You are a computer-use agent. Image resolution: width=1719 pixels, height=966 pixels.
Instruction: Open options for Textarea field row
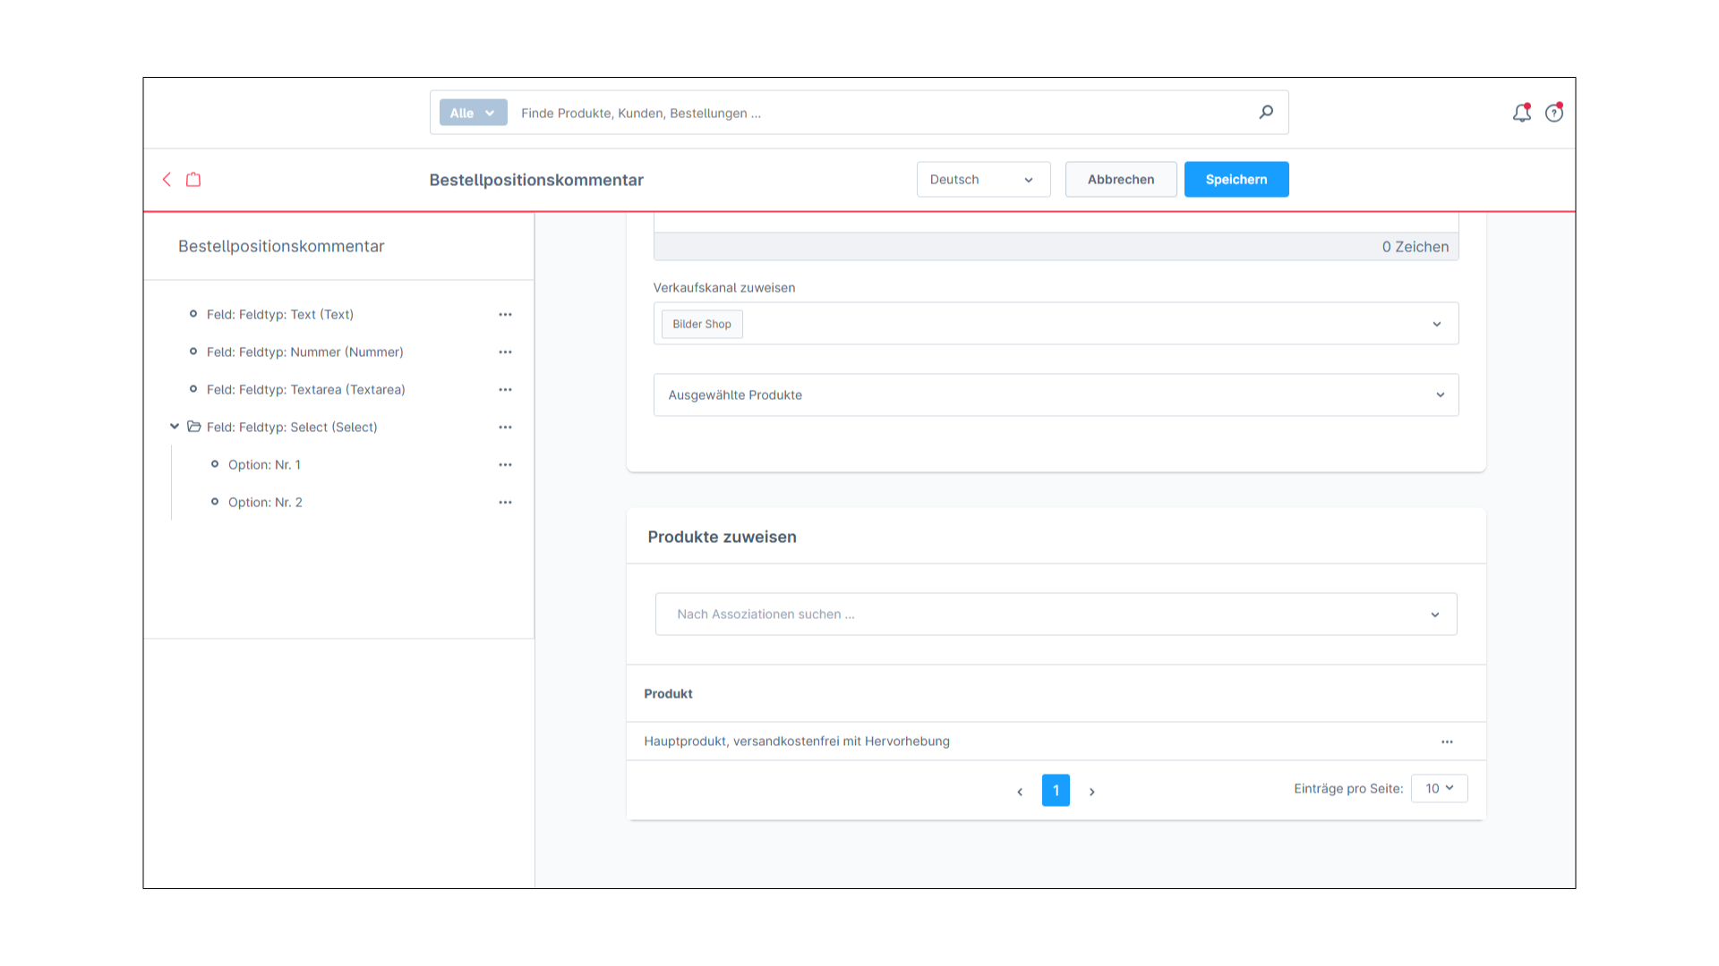pos(505,389)
